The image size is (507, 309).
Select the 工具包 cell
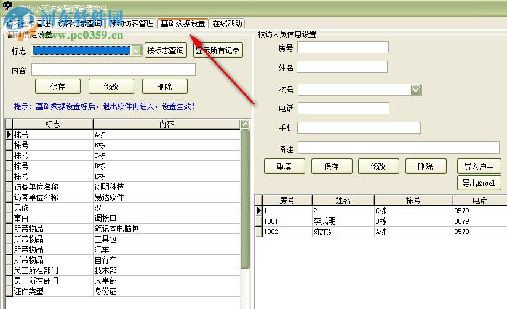pyautogui.click(x=167, y=239)
